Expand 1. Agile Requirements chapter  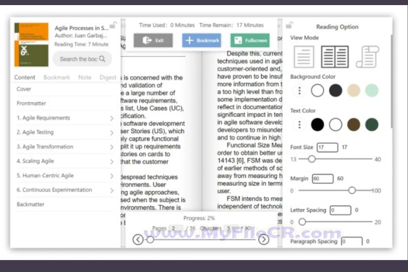point(112,118)
